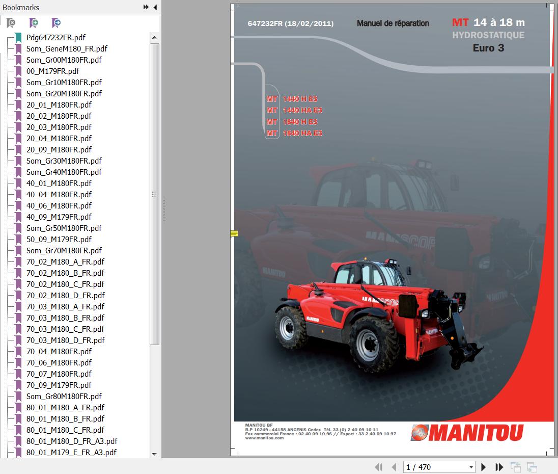Screen dimensions: 558x474
Task: Go to bookmark 70_09_M179FR.pdf
Action: pyautogui.click(x=59, y=385)
